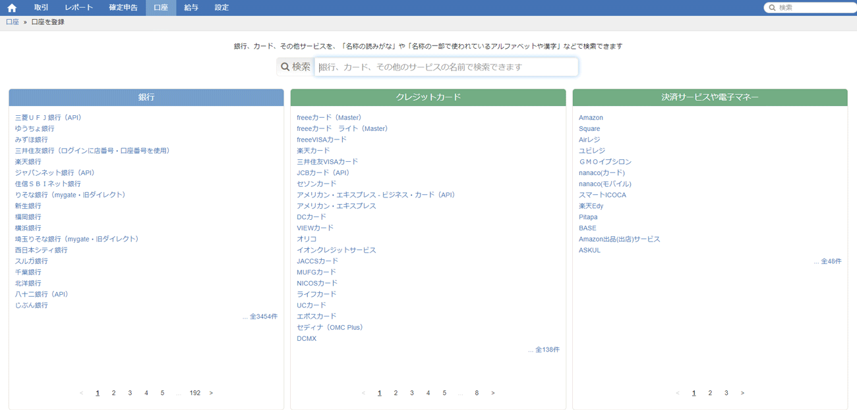This screenshot has height=410, width=857.
Task: Click 全3454件 to view all banks
Action: point(265,316)
